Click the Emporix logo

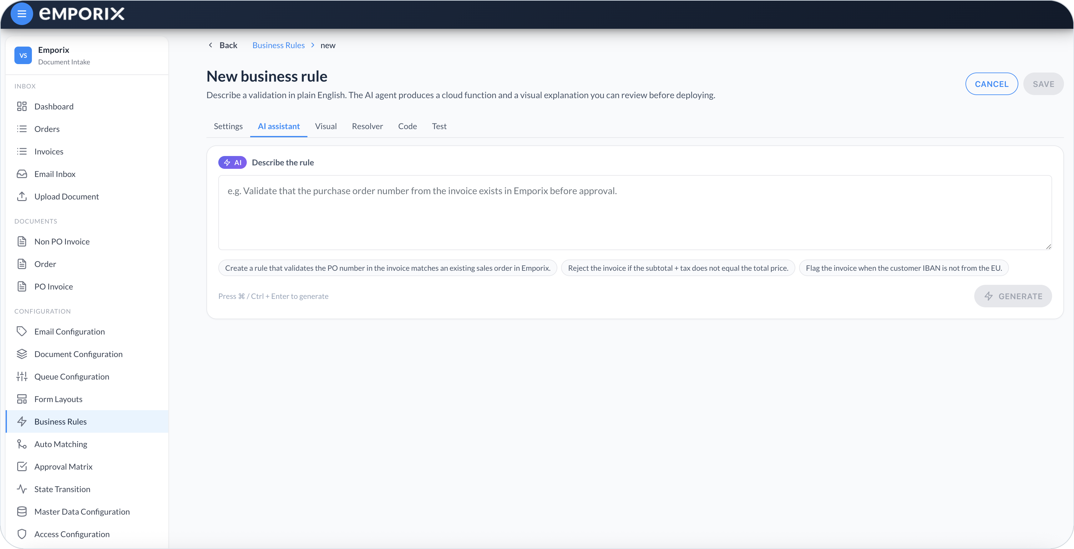pos(82,14)
